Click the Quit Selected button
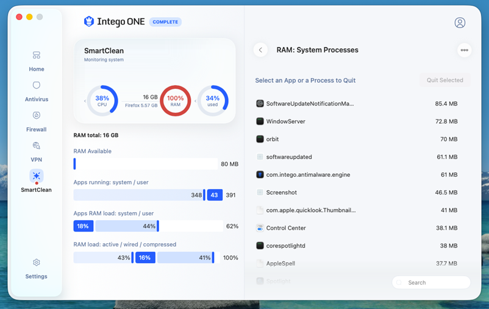The width and height of the screenshot is (489, 309). (x=444, y=80)
